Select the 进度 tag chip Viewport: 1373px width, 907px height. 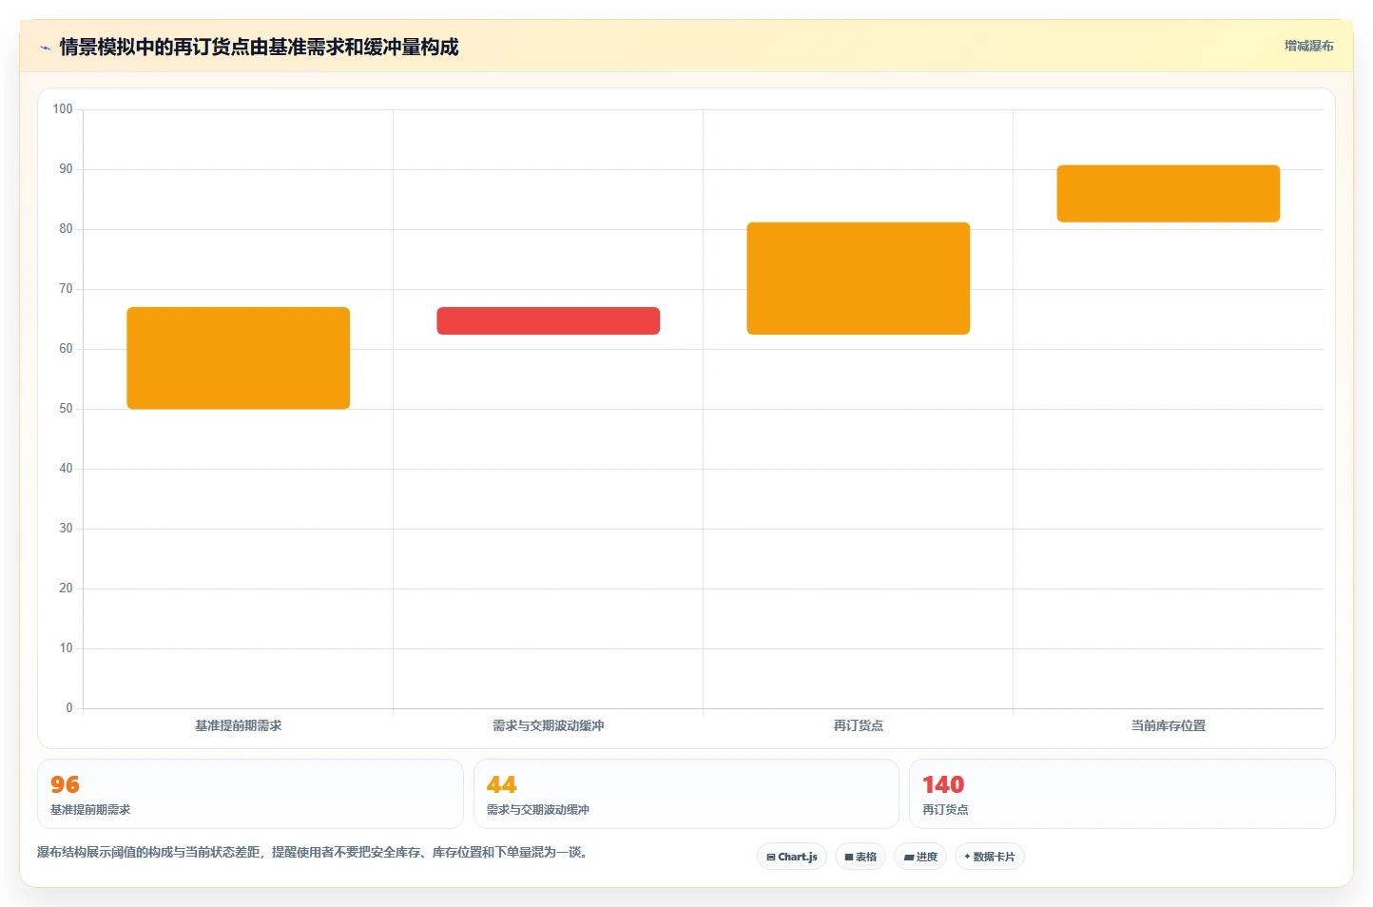pos(920,857)
